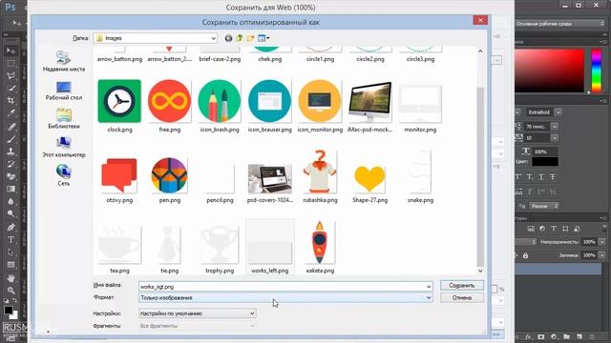Open Сеть in places bar

point(64,175)
